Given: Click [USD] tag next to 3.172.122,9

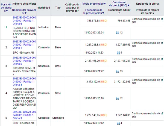Looking at the screenshot, I should pyautogui.click(x=104, y=82).
